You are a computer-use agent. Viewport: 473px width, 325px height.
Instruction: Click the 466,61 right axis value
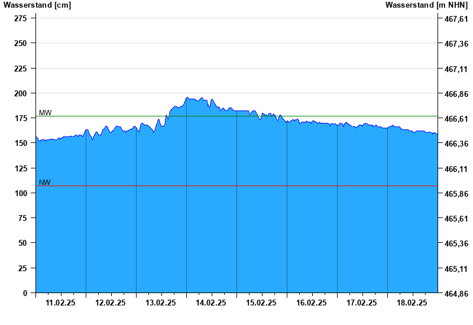click(456, 119)
